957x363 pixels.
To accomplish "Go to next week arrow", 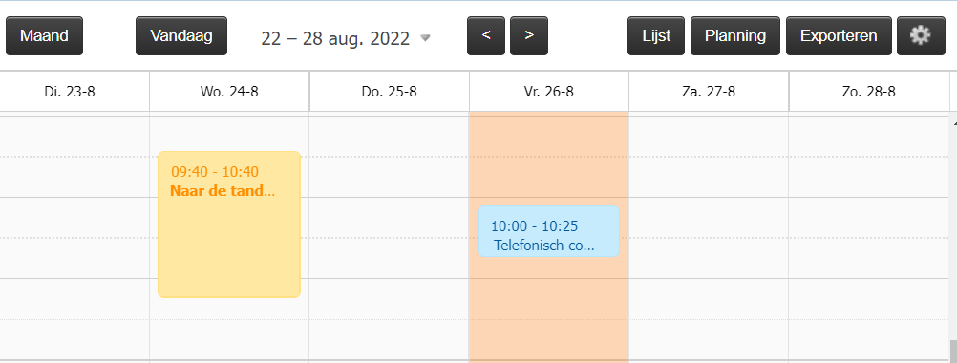I will (529, 36).
